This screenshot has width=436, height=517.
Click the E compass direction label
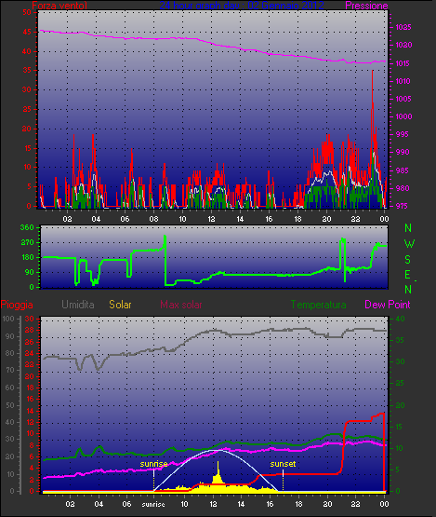407,274
